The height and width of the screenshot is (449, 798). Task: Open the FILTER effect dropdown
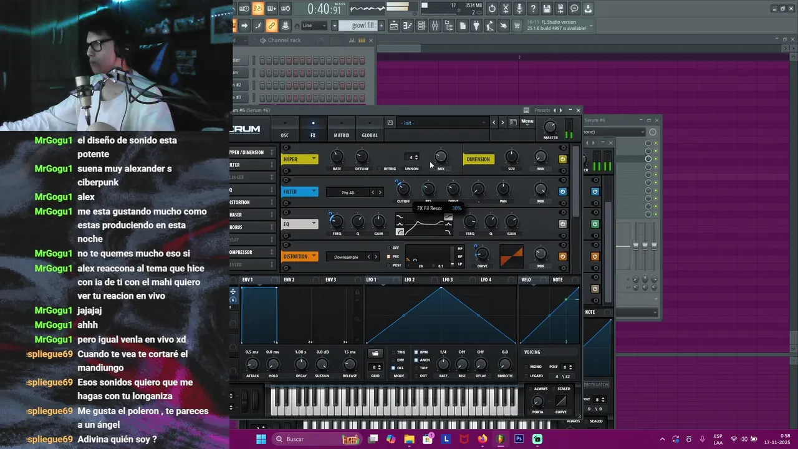coord(299,191)
